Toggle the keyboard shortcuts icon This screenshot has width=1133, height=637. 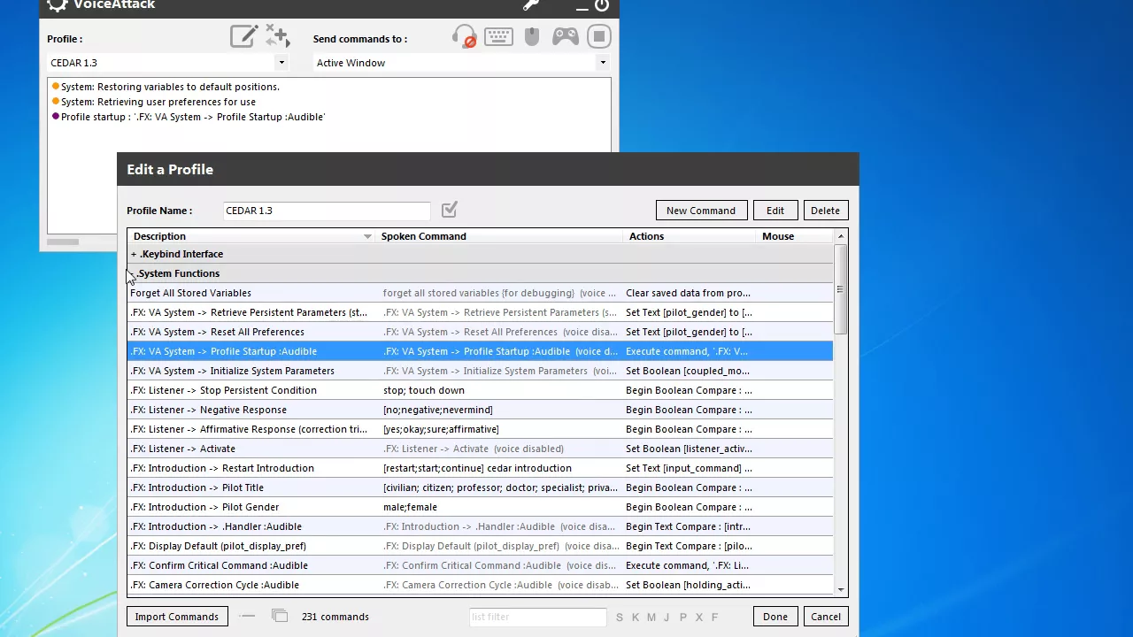tap(498, 36)
